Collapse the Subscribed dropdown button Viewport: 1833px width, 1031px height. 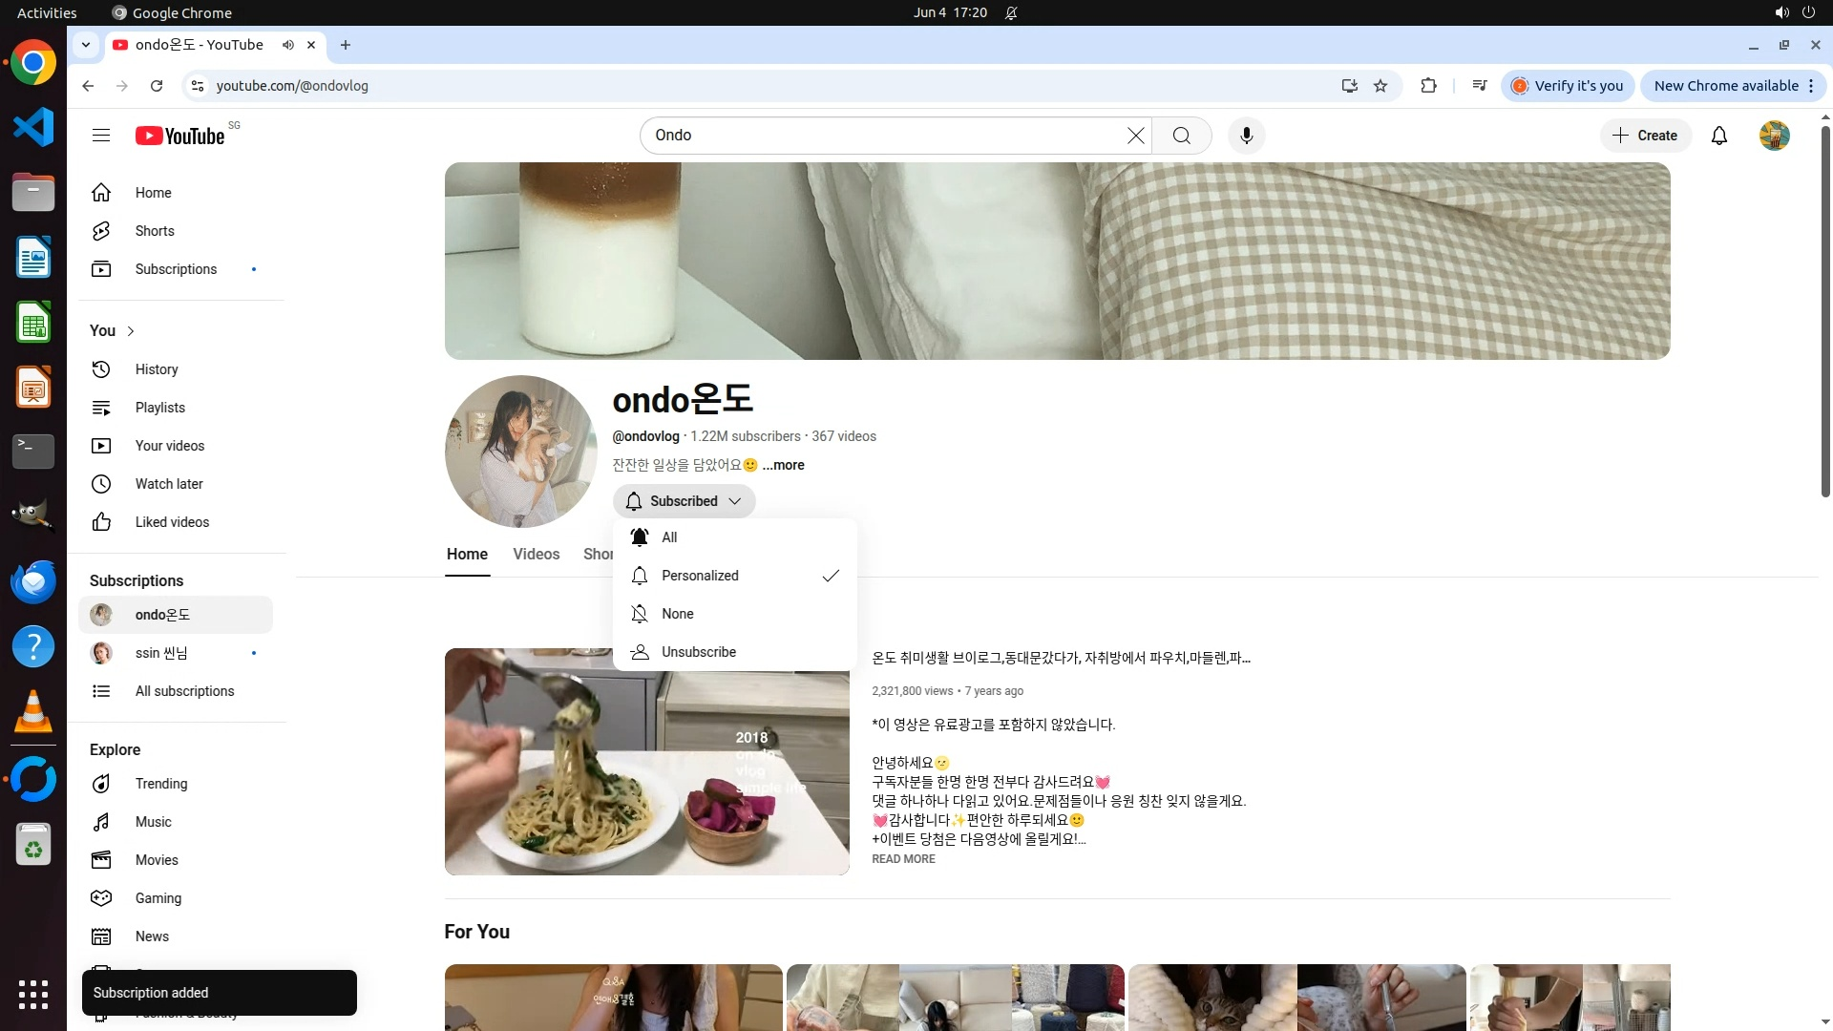[x=684, y=501]
